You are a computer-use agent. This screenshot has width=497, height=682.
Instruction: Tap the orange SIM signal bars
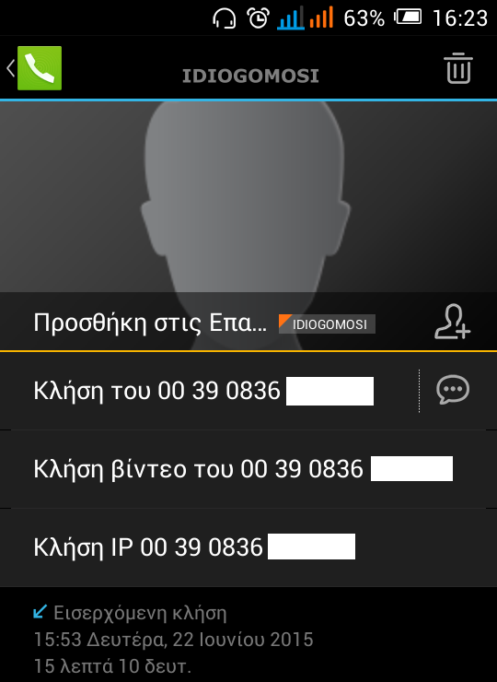[x=321, y=18]
